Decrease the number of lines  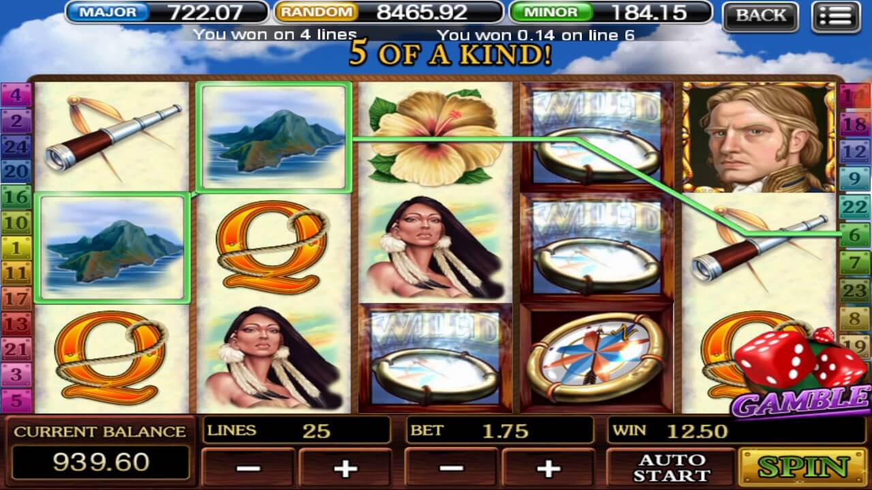pyautogui.click(x=248, y=467)
